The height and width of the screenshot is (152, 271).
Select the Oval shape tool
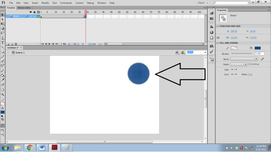point(2,52)
